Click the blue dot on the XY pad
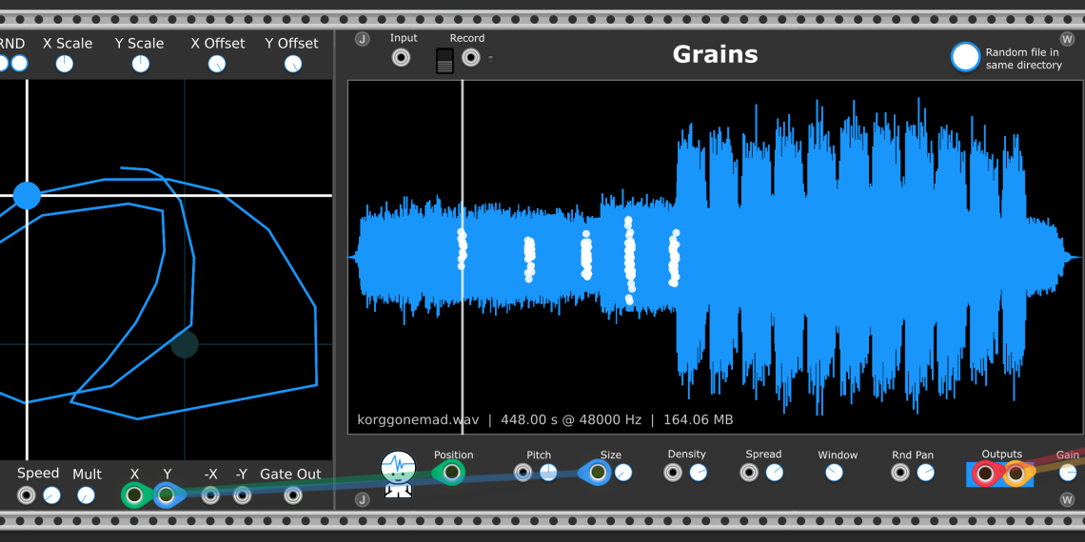The image size is (1085, 542). pyautogui.click(x=27, y=196)
